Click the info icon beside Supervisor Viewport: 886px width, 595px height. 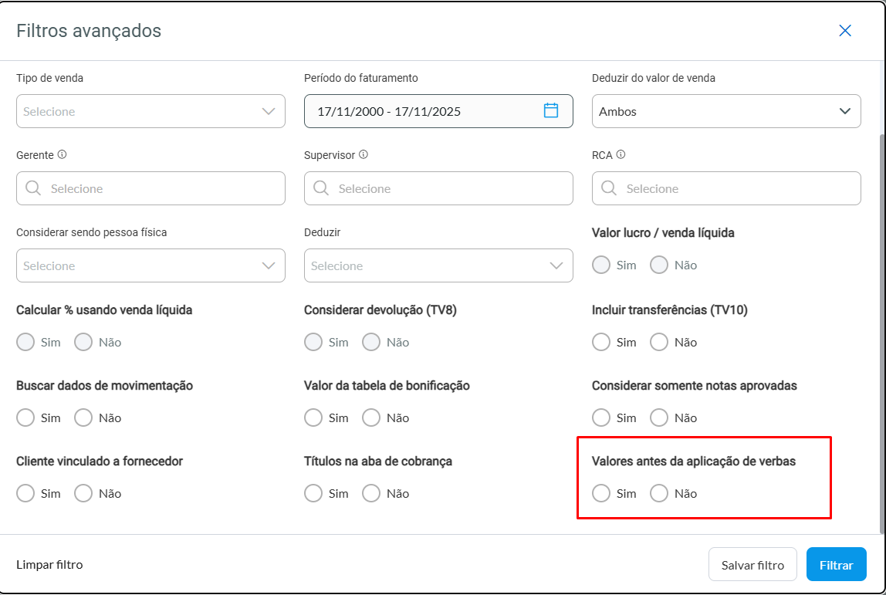tap(363, 154)
